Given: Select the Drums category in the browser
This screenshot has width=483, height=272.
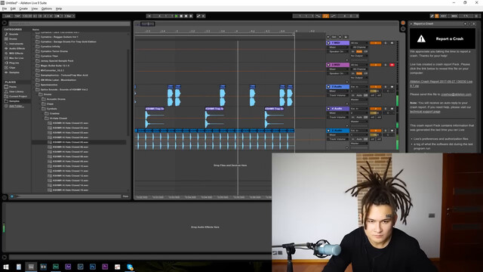Looking at the screenshot, I should tap(13, 39).
